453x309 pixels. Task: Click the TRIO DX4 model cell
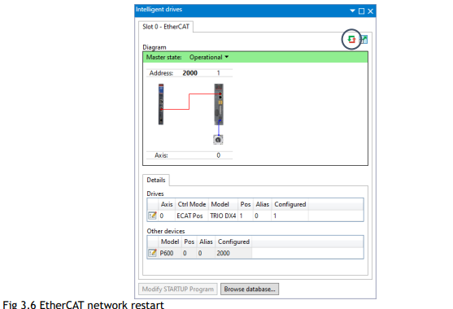(223, 215)
